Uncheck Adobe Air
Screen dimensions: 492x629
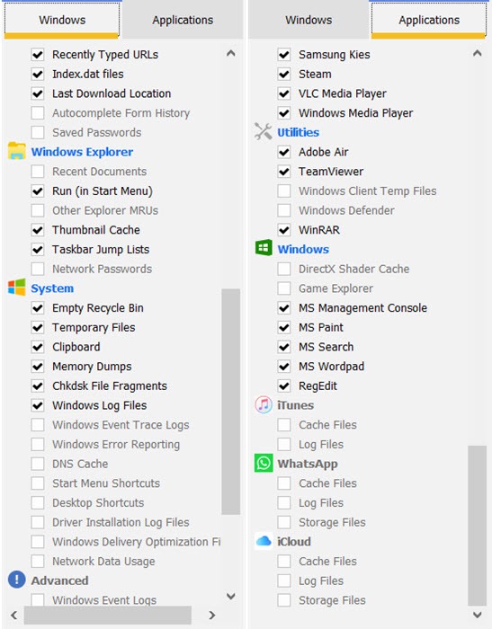pyautogui.click(x=284, y=152)
